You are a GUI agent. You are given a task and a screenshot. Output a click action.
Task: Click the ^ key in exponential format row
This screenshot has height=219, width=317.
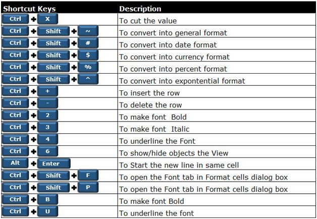88,79
